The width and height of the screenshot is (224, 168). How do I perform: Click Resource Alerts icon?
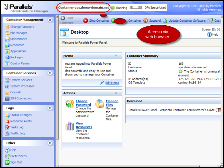7,121
